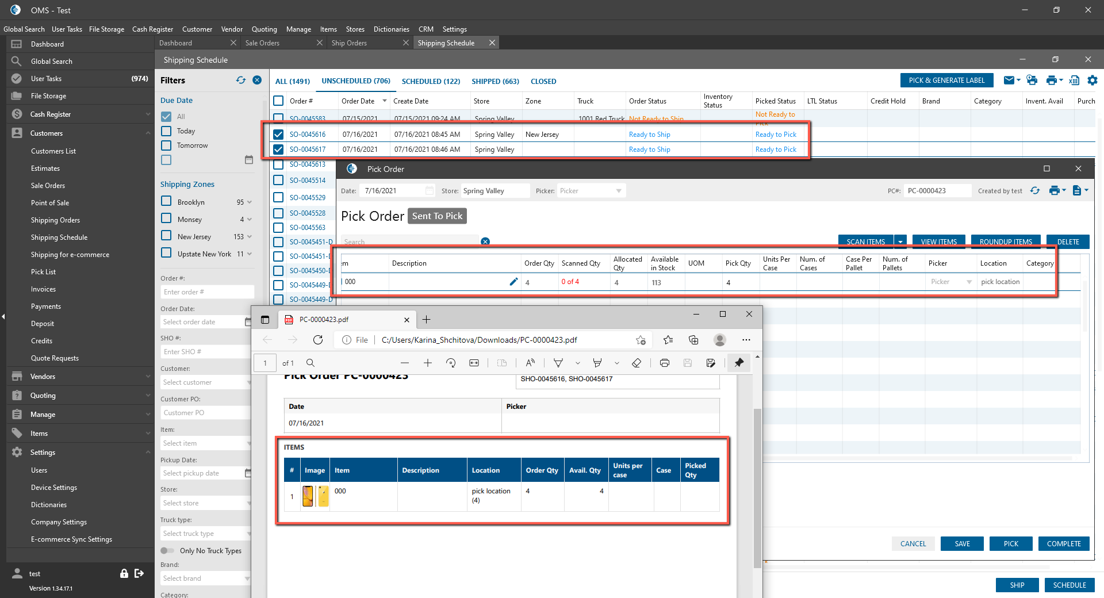Open the Scan Items dropdown arrow
1104x598 pixels.
click(x=900, y=241)
